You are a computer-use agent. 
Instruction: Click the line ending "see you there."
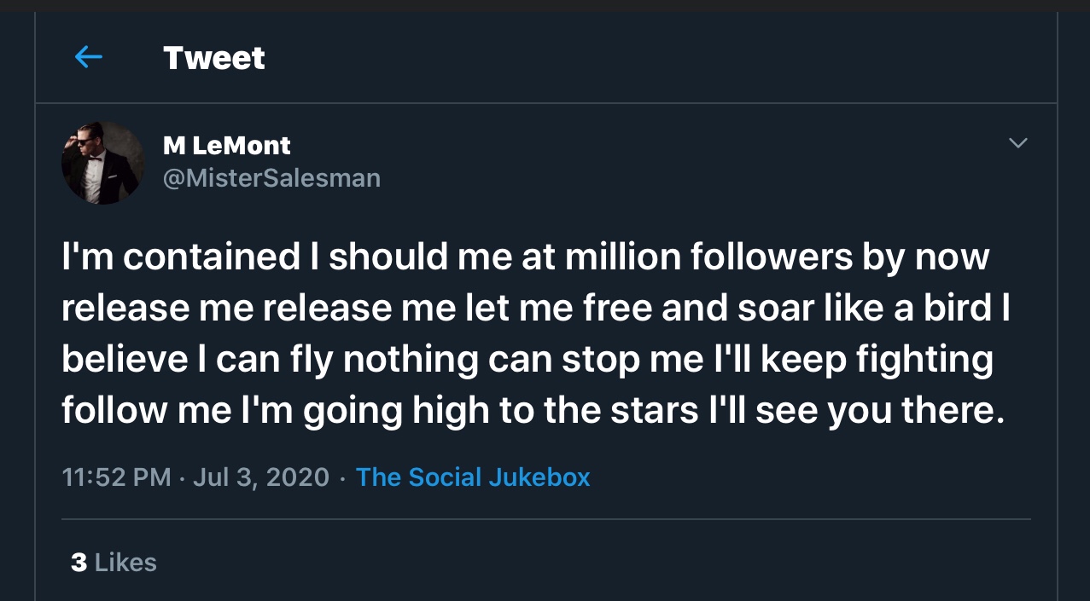pos(529,410)
